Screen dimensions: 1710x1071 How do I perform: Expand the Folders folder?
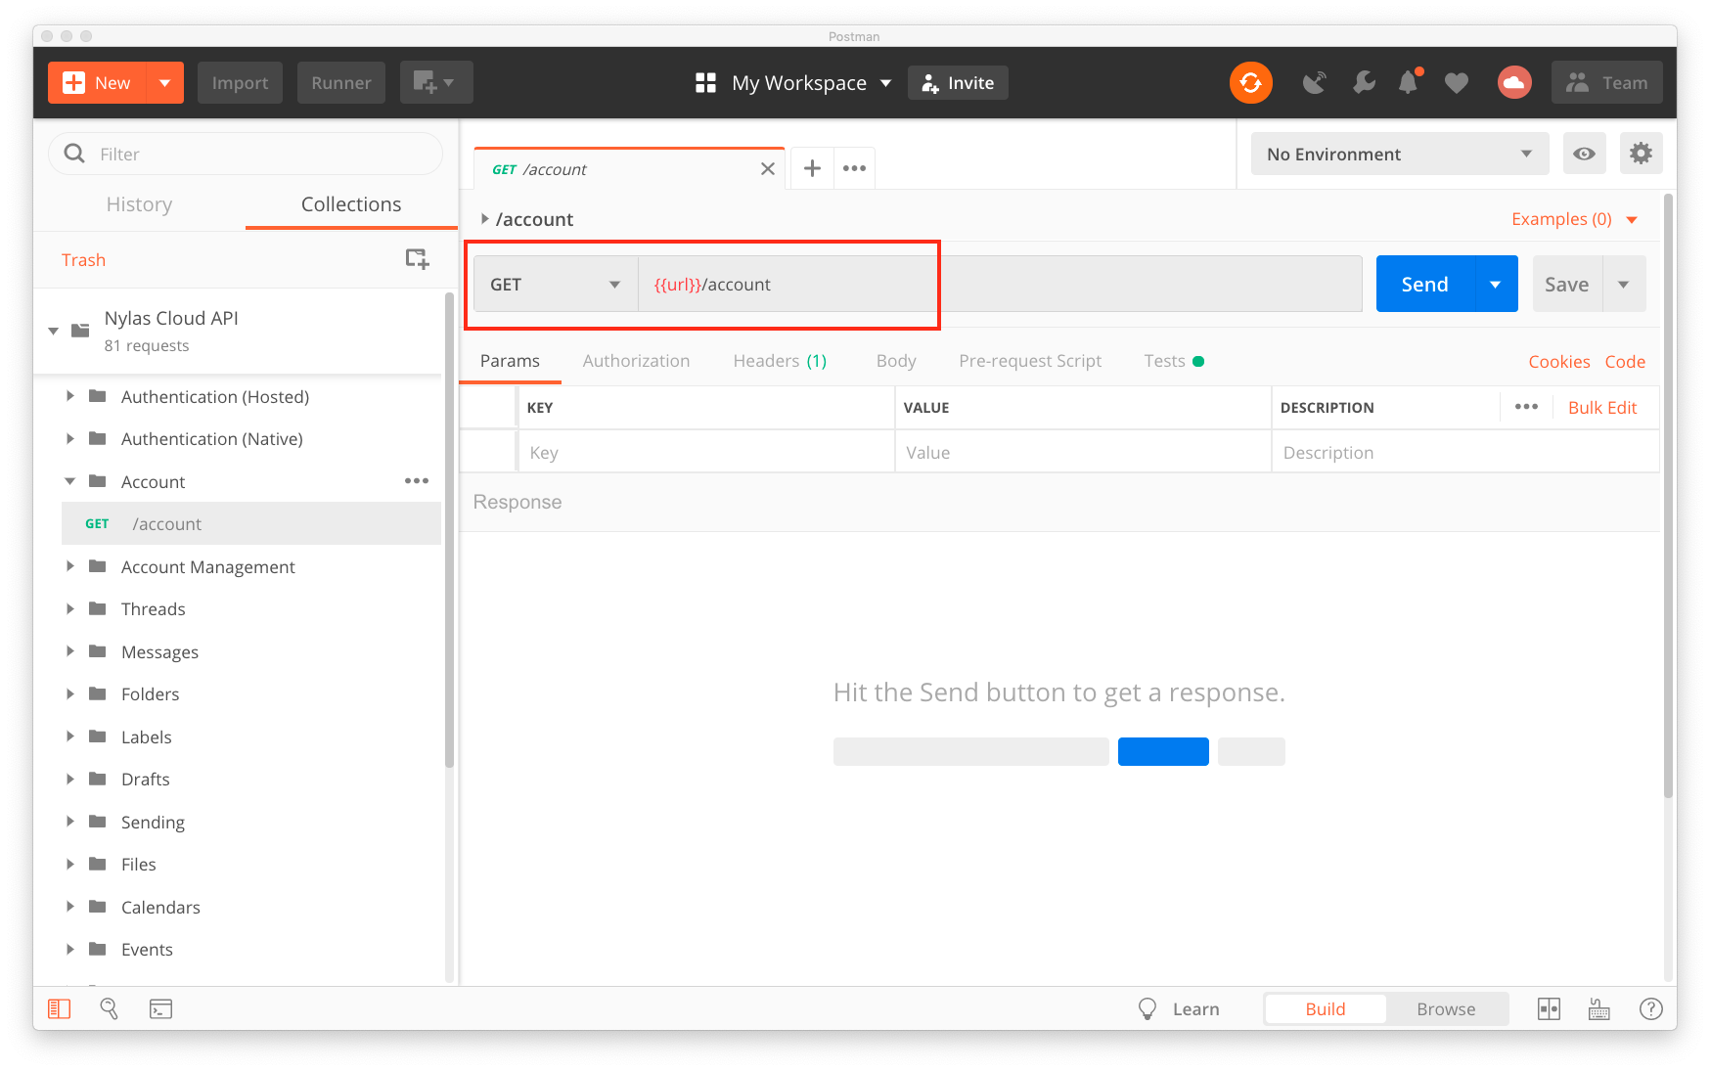point(70,694)
